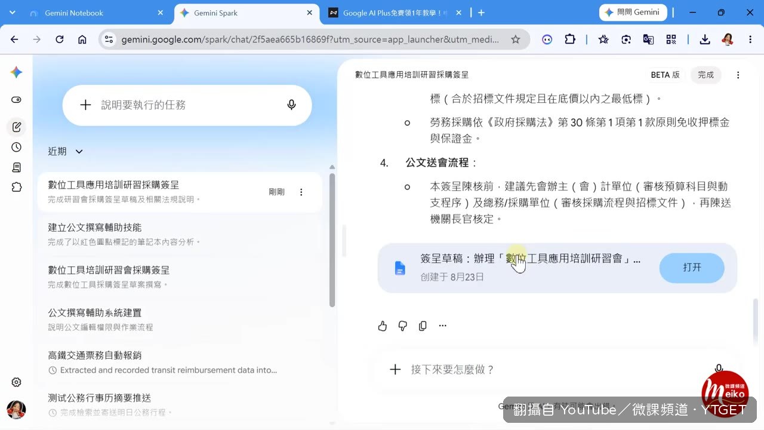Select 數位工具培訓研習會採購簽呈 task
The image size is (764, 430).
click(180, 277)
